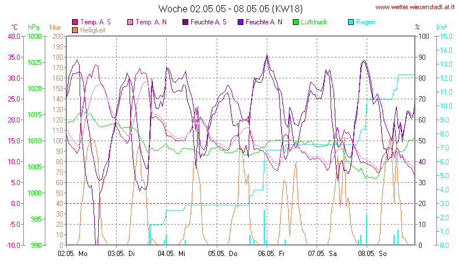Click the 0.0 temperature axis value
459x267 pixels.
[x=16, y=204]
